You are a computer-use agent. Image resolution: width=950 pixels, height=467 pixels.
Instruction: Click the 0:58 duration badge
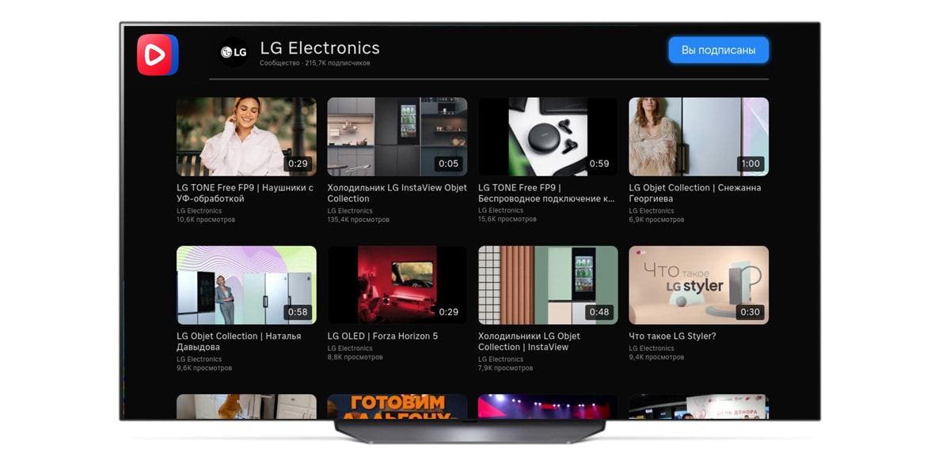click(x=298, y=312)
